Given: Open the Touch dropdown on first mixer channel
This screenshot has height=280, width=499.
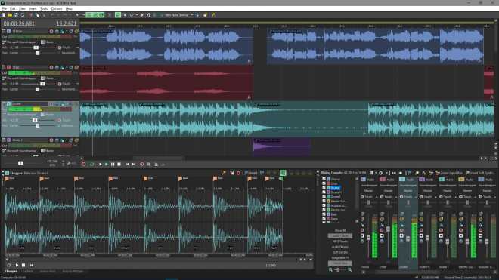Looking at the screenshot, I should coord(368,197).
